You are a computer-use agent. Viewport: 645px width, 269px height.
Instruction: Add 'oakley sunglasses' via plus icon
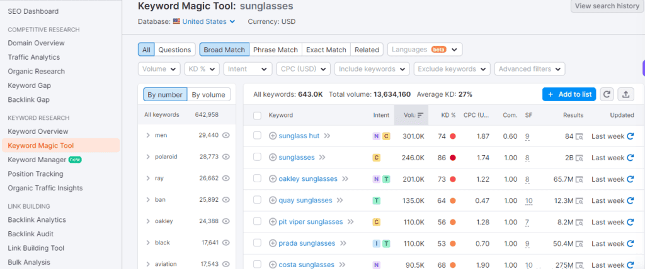tap(273, 178)
